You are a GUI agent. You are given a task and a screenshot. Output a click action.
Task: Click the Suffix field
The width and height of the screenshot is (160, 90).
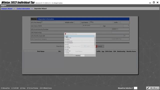(125, 22)
